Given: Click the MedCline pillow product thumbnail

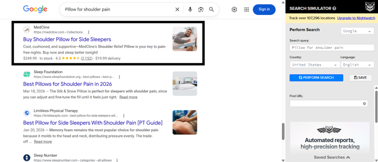Looking at the screenshot, I should tap(185, 39).
